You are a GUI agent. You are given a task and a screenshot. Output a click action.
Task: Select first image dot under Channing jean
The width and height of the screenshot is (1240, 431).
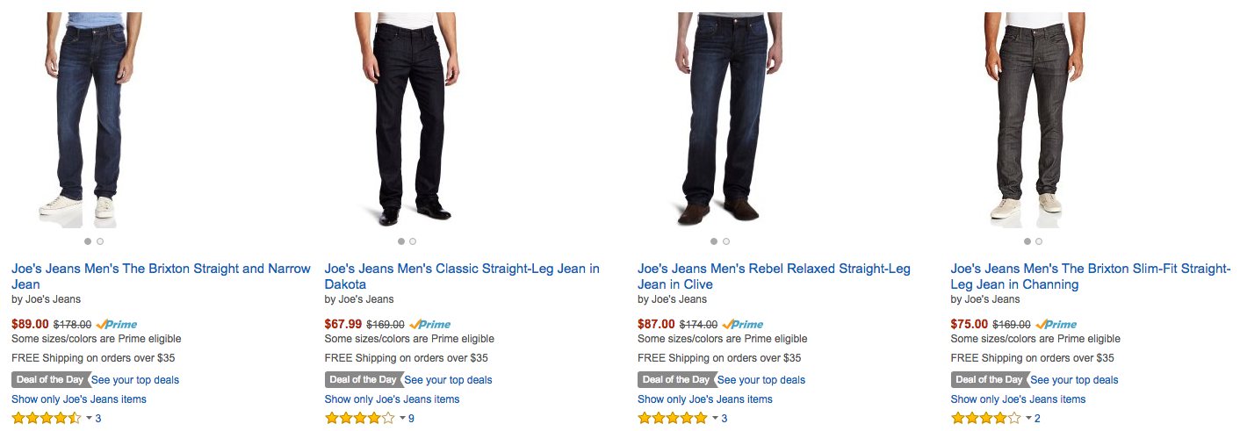pos(1027,241)
